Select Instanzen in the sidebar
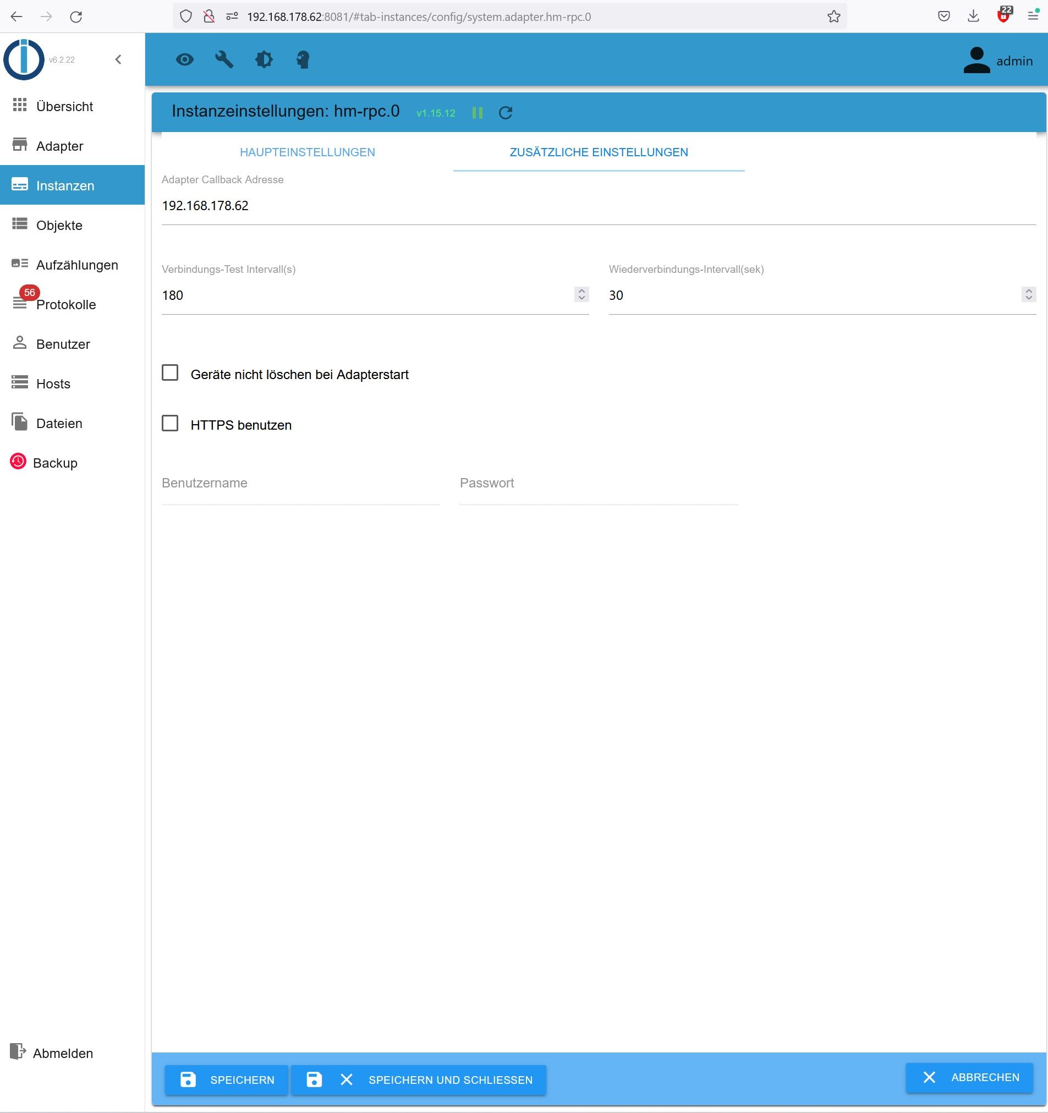The height and width of the screenshot is (1113, 1048). point(72,185)
